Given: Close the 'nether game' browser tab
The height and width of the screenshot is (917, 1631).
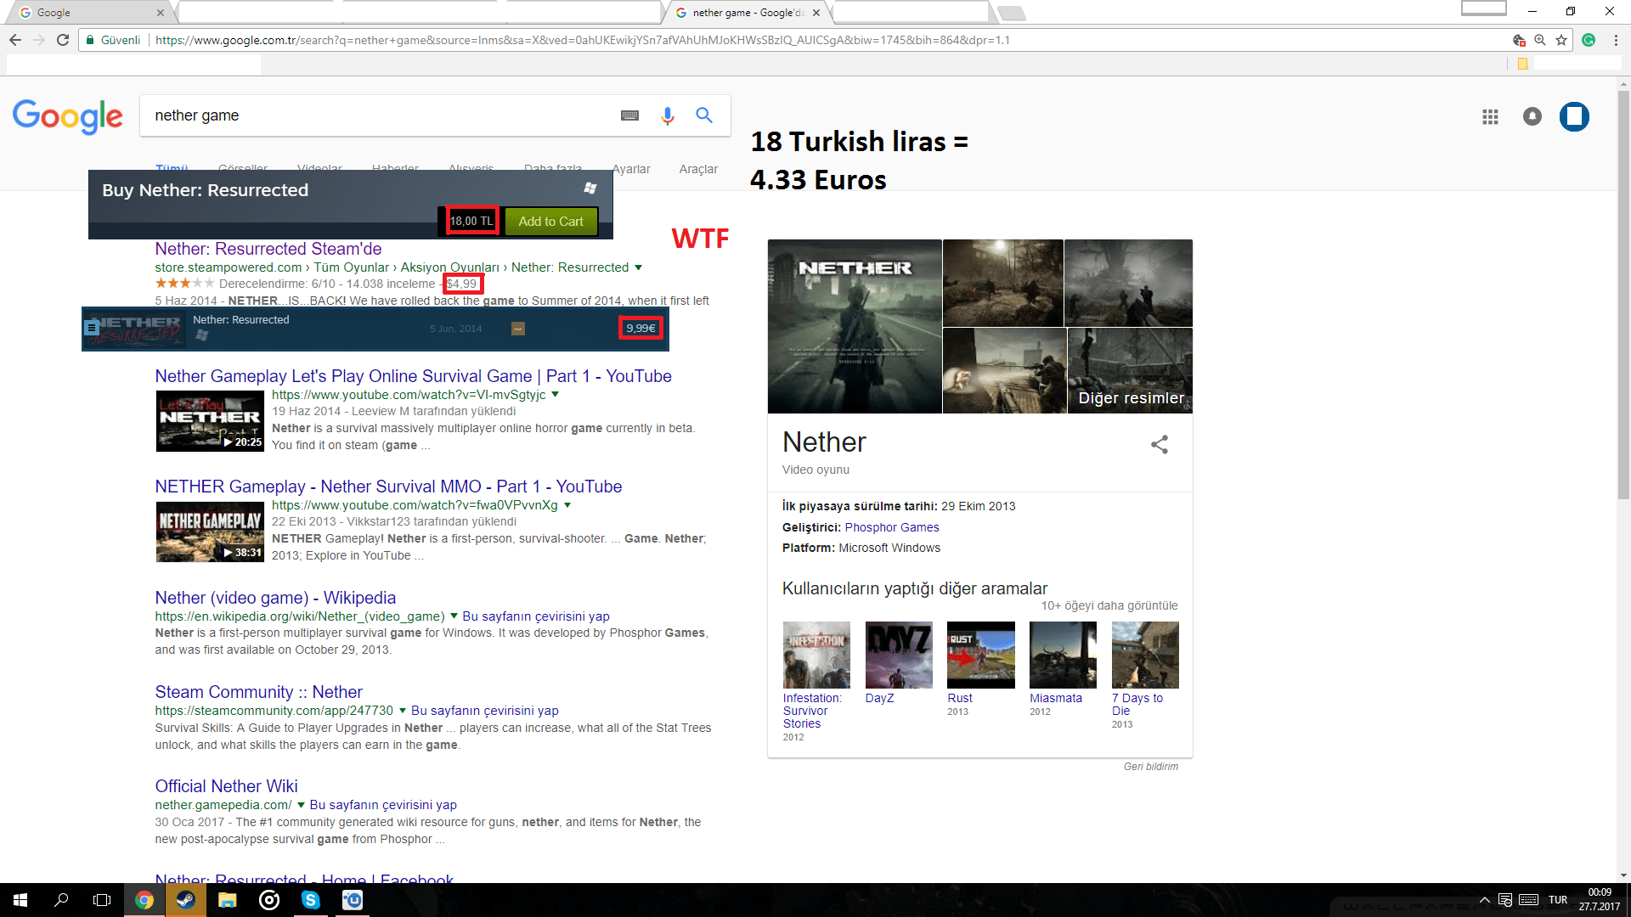Looking at the screenshot, I should [816, 13].
